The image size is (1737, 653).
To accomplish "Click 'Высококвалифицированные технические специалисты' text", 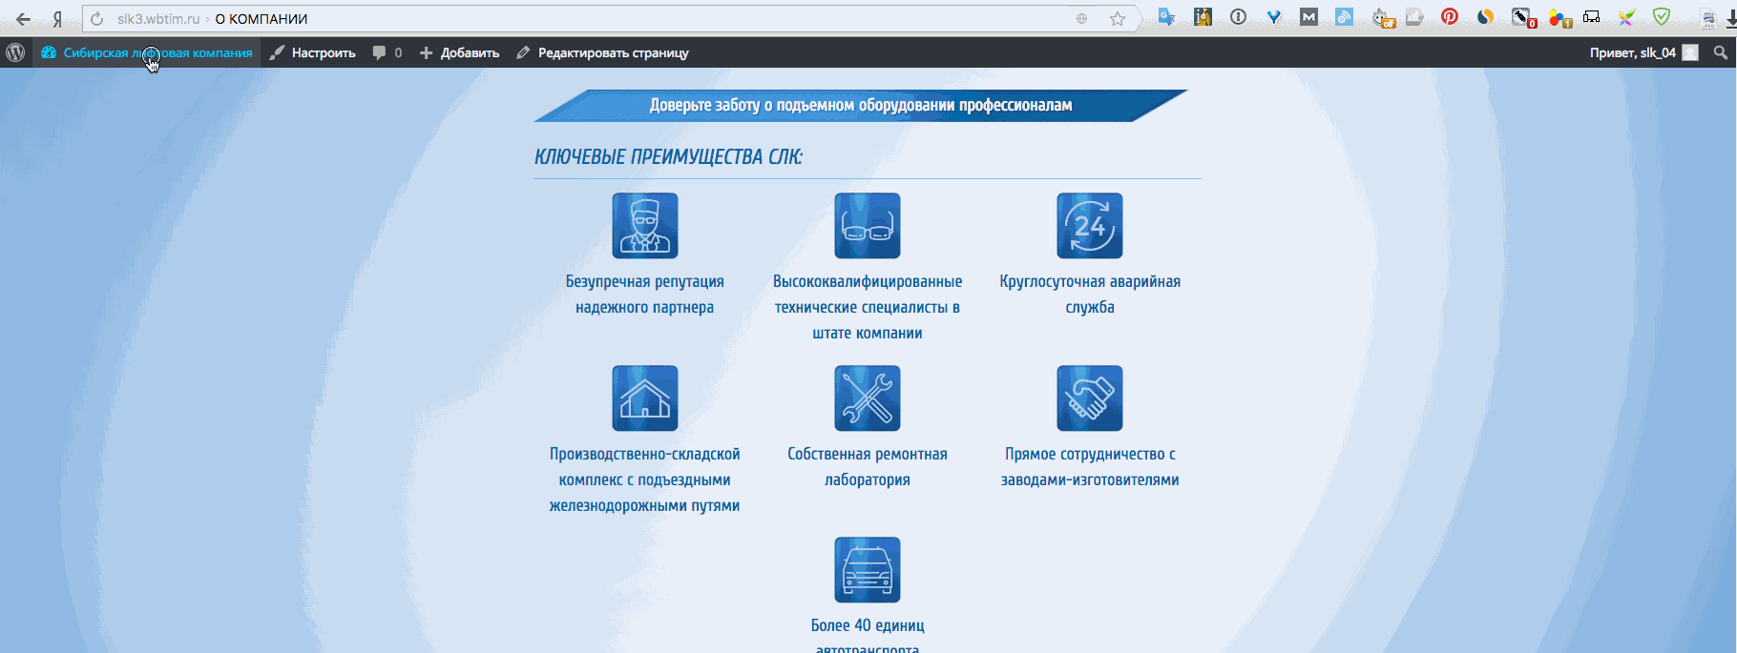I will [x=868, y=307].
